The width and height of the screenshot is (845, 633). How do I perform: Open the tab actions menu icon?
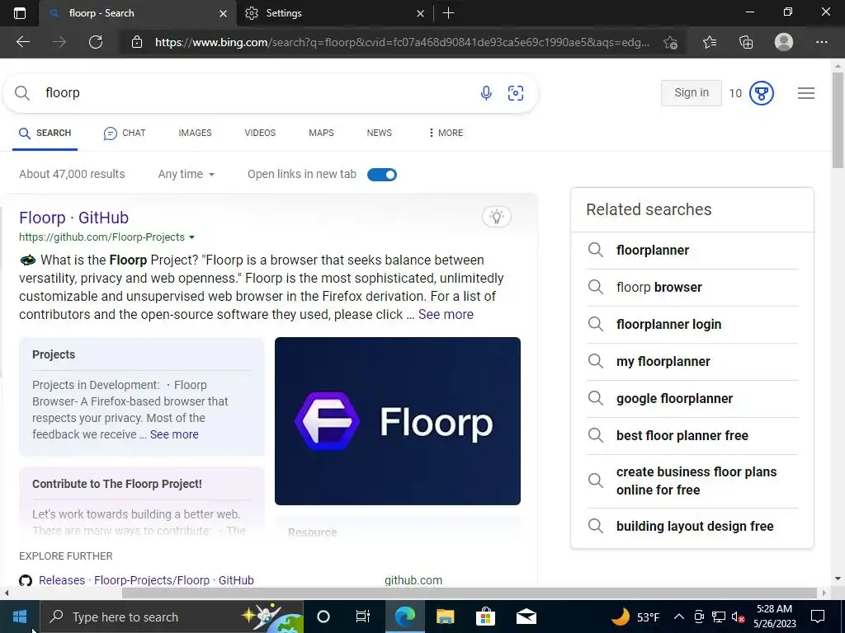click(x=20, y=13)
